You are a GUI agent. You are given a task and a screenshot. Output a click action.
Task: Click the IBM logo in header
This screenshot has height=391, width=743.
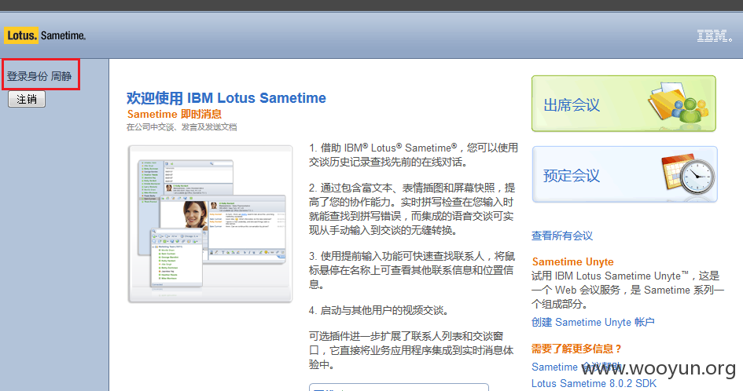point(714,35)
